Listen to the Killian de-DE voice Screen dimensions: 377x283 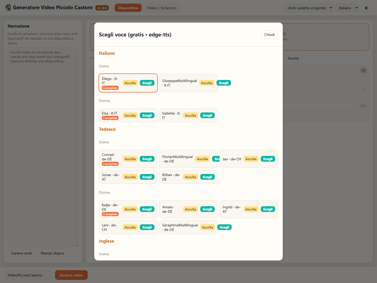point(191,177)
